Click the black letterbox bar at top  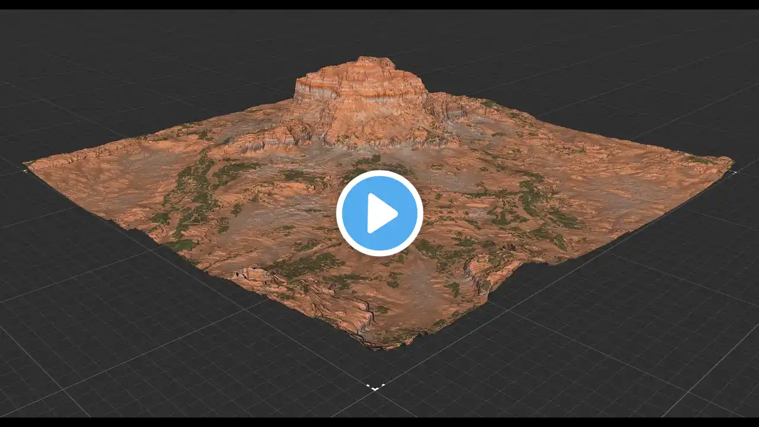[x=379, y=4]
